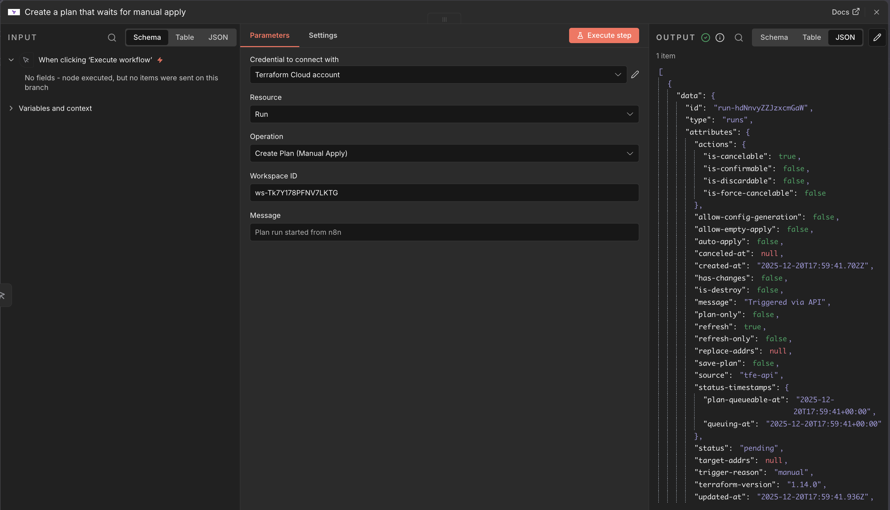This screenshot has width=890, height=510.
Task: Click the green success checkmark icon
Action: [x=705, y=37]
